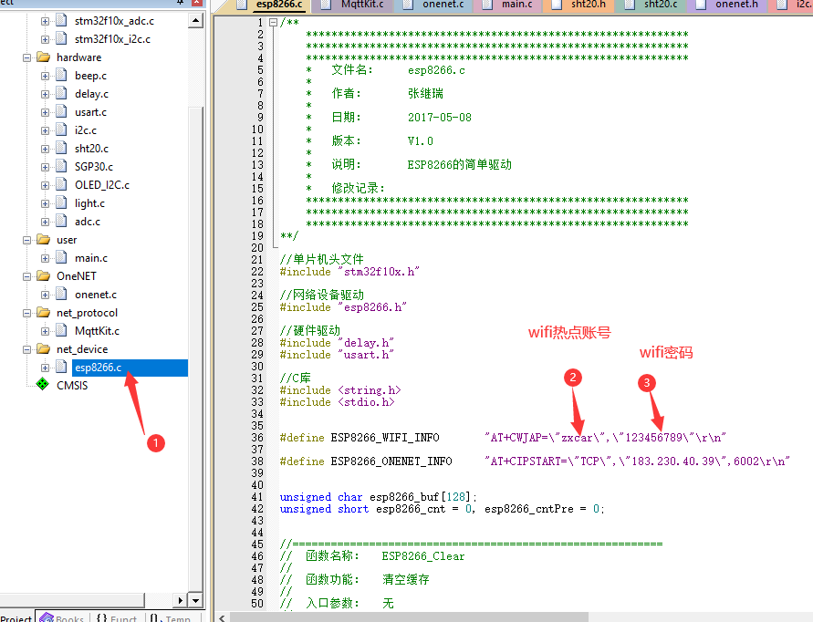Viewport: 813px width, 622px height.
Task: Open the Books panel tab
Action: coord(62,617)
